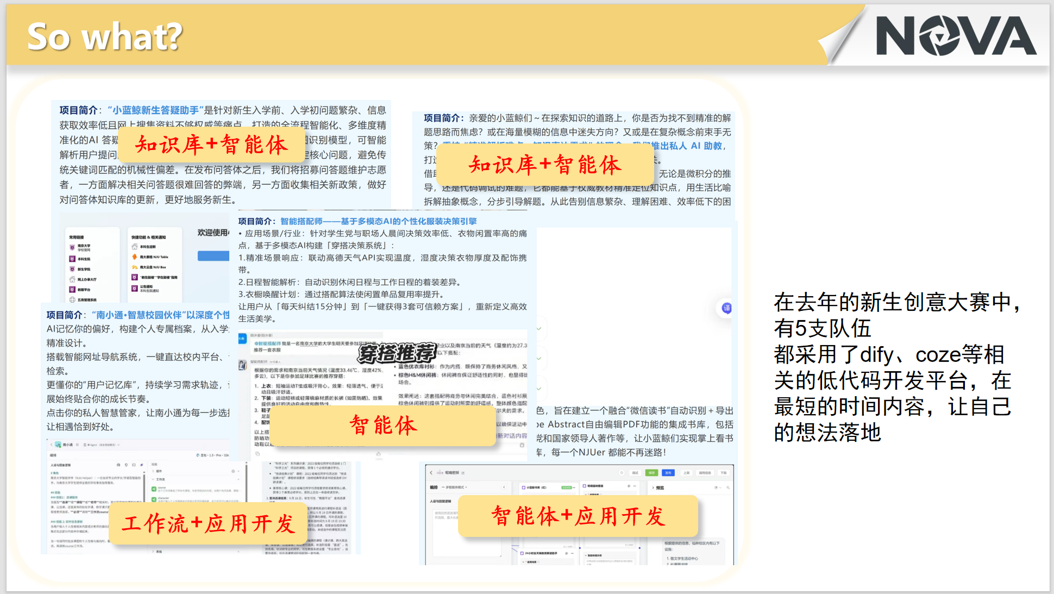Screen dimensions: 1054x594
Task: Click the 穿搭推荐 sticker text
Action: click(396, 353)
